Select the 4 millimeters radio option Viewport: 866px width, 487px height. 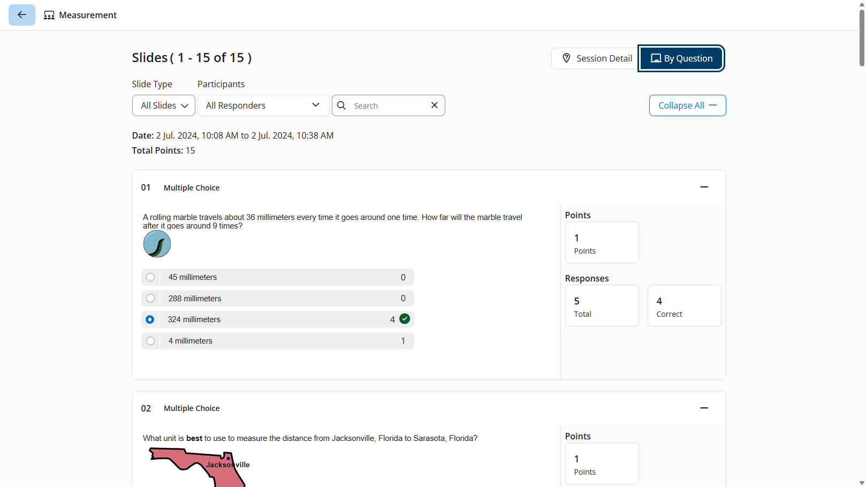pos(150,341)
